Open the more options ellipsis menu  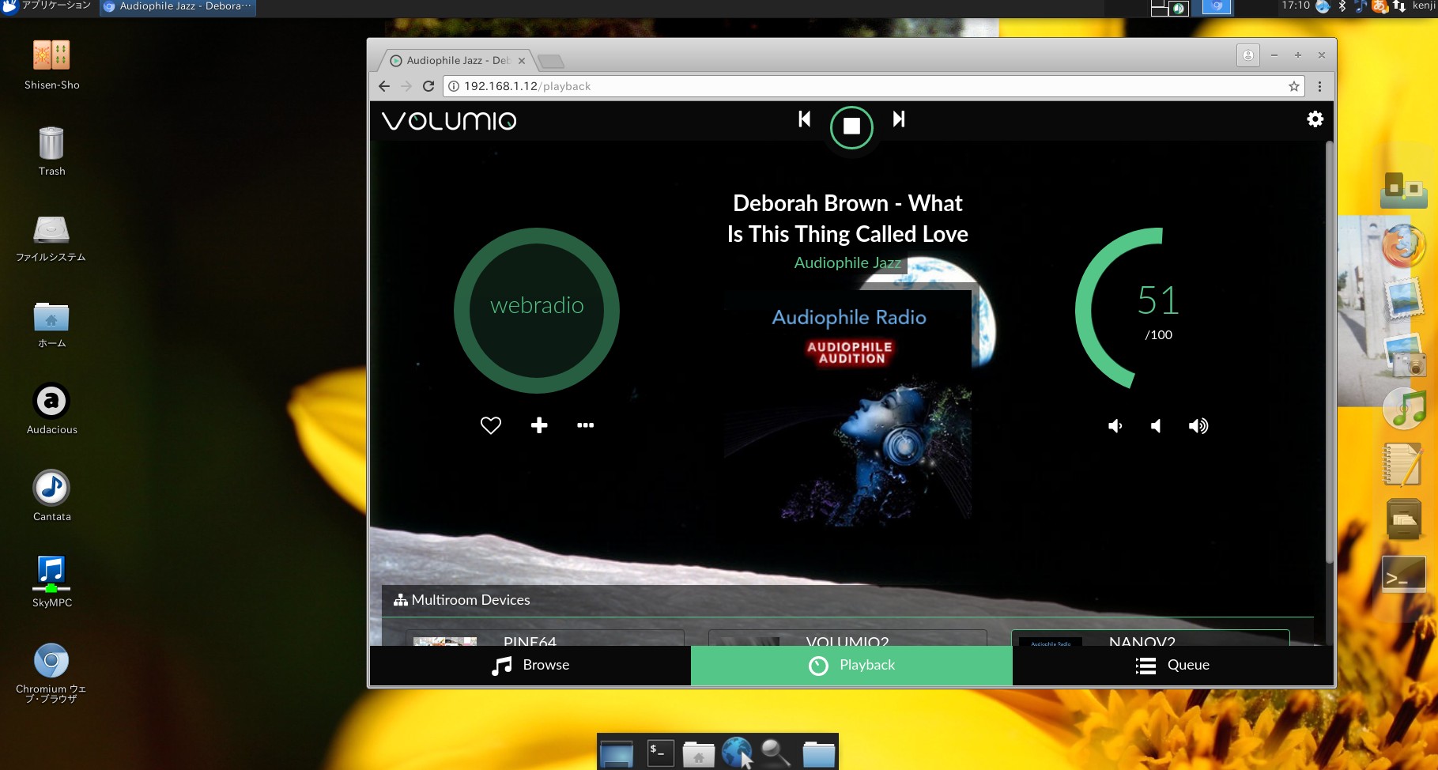[x=585, y=425]
